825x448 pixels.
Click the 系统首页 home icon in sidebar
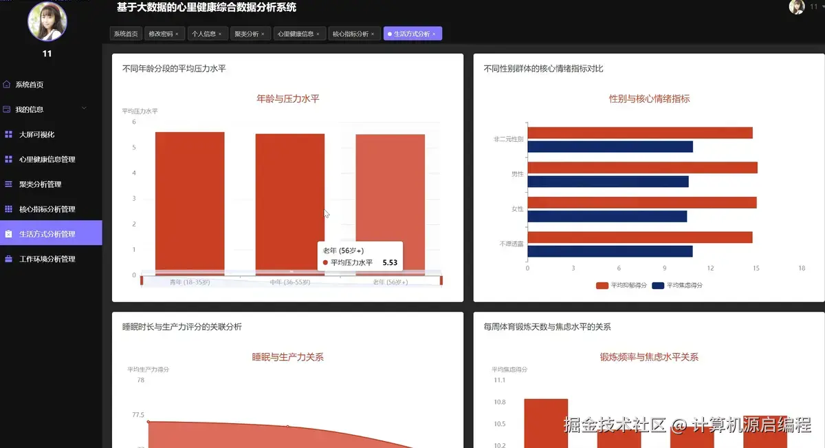coord(7,85)
